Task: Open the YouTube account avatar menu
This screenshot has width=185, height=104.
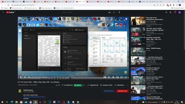Action: click(x=180, y=12)
